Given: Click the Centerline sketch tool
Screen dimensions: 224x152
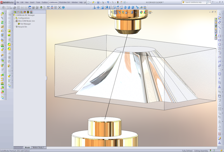Looking at the screenshot, I should point(220,32).
